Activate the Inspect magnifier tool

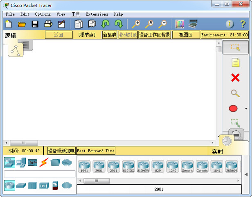tap(235, 93)
